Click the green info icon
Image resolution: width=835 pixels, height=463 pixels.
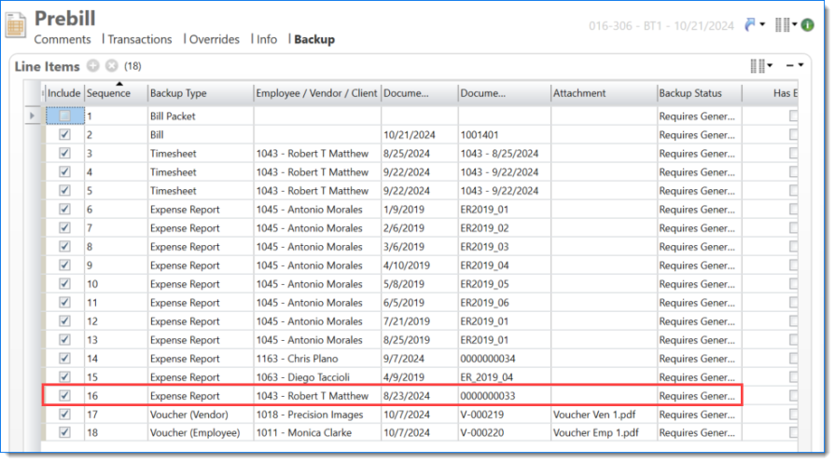click(808, 25)
